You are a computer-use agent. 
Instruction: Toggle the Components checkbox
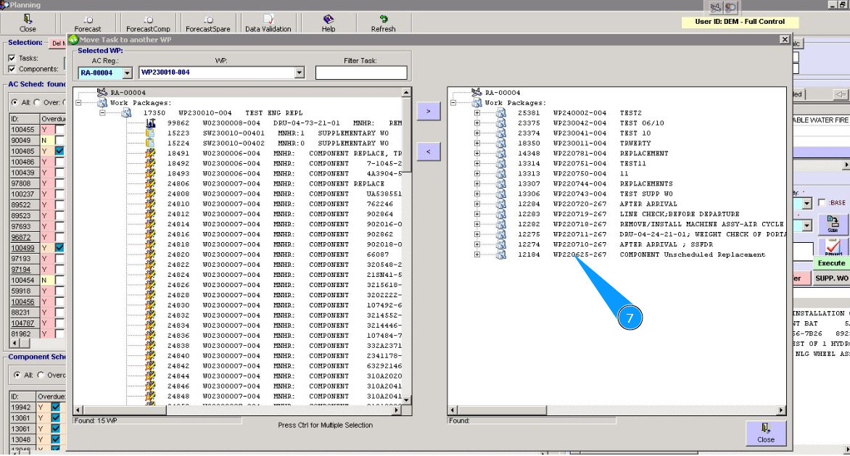tap(12, 70)
